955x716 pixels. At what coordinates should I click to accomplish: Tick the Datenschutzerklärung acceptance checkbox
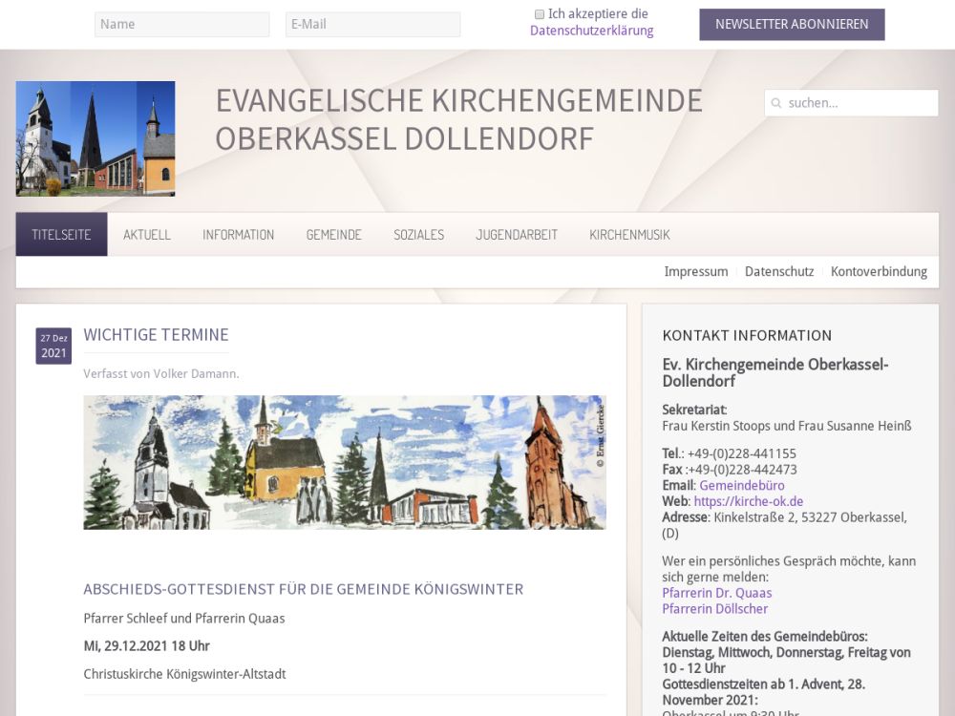(x=540, y=14)
